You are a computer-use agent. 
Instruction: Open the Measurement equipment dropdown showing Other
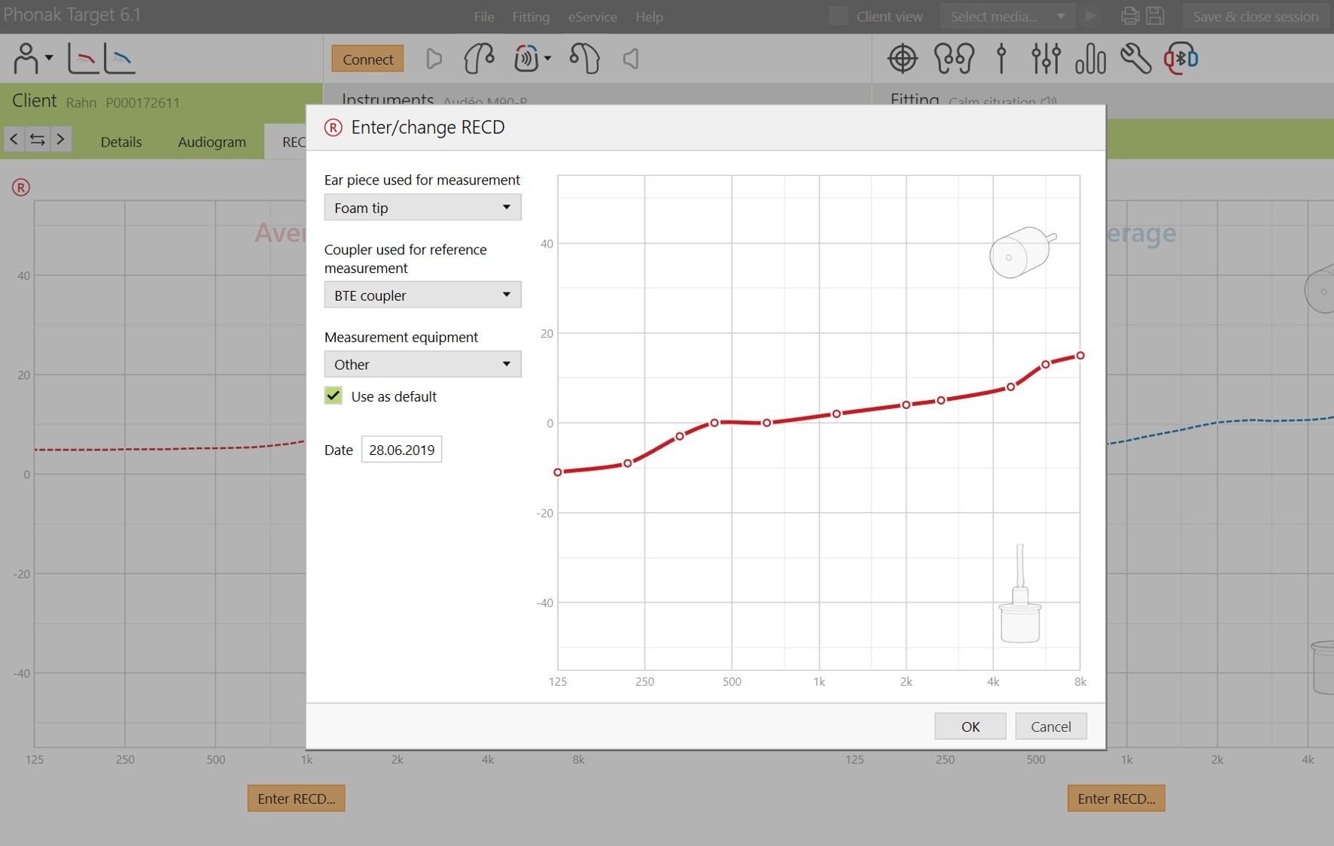422,364
